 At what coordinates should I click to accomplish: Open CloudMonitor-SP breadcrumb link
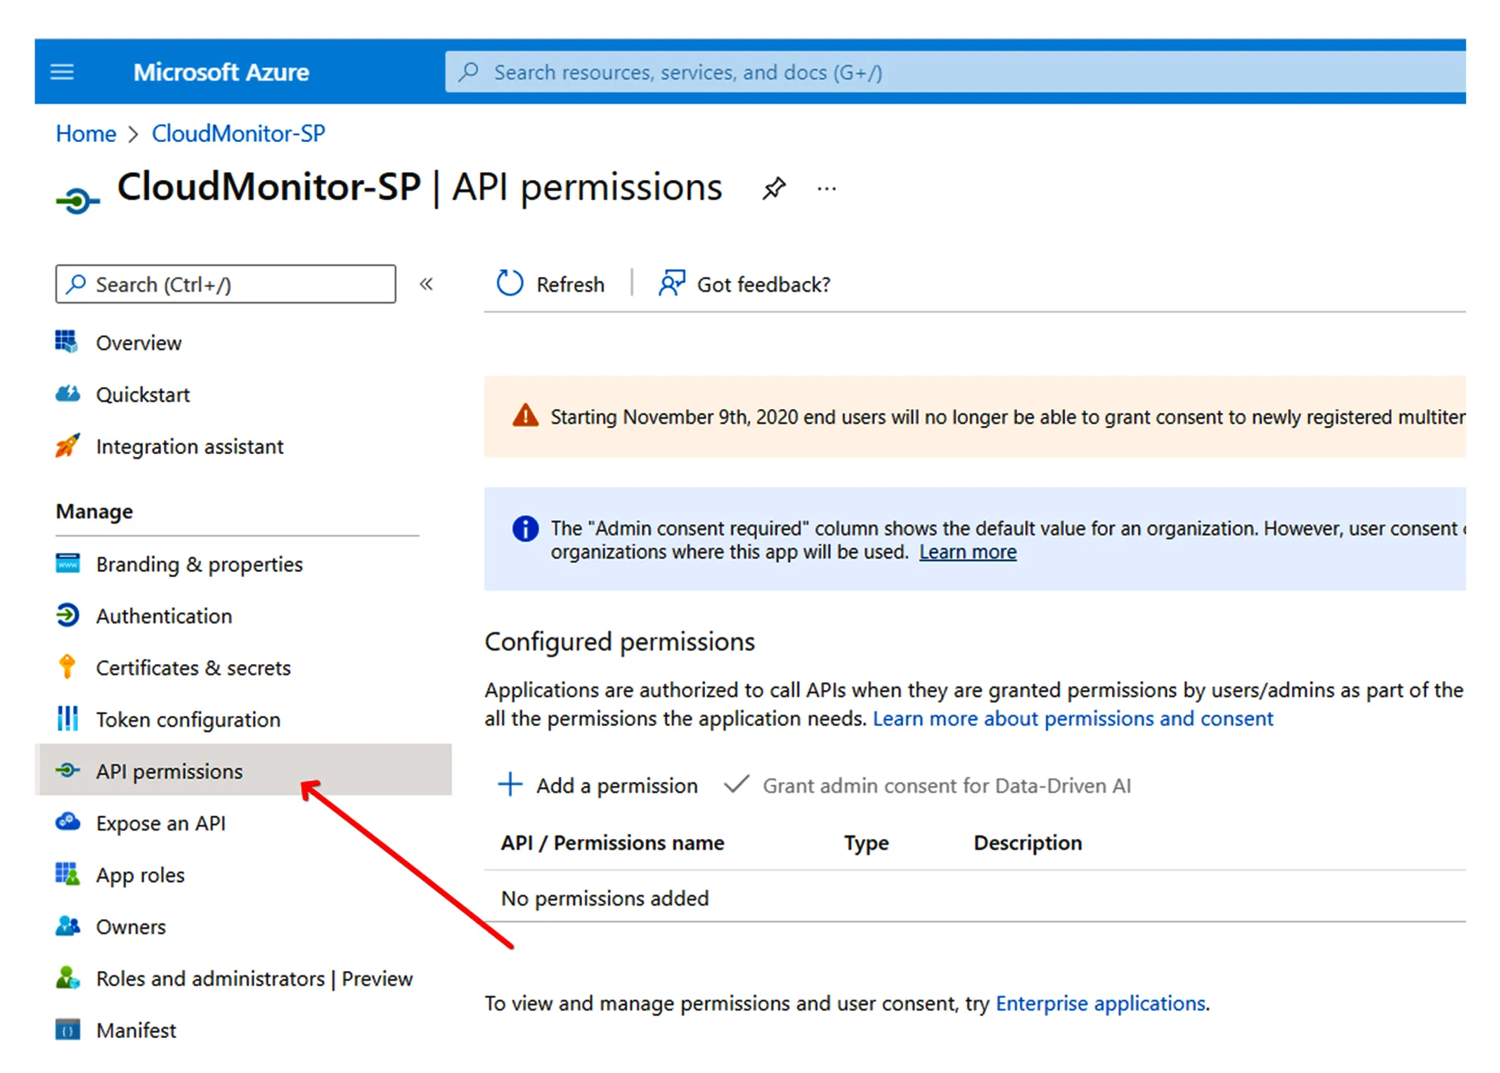[x=238, y=134]
